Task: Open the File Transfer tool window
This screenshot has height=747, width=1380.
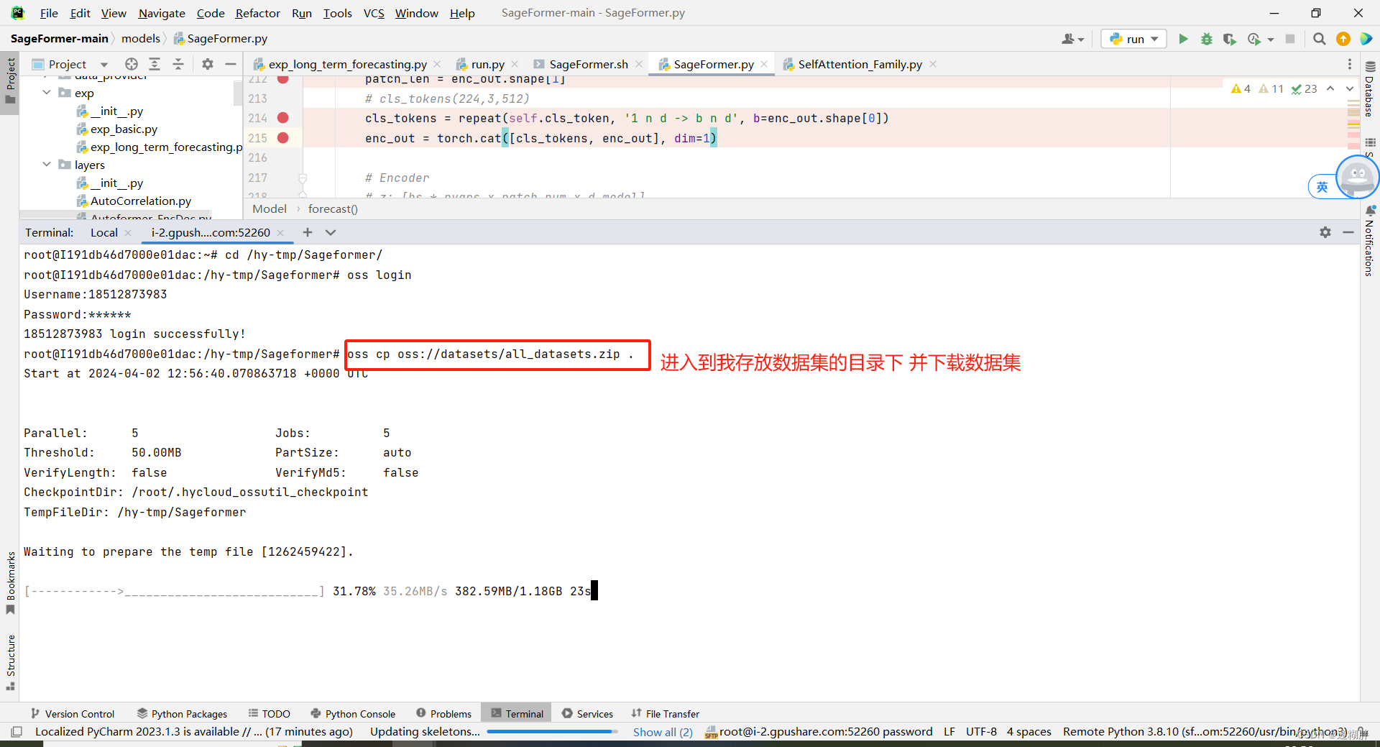Action: coord(666,713)
